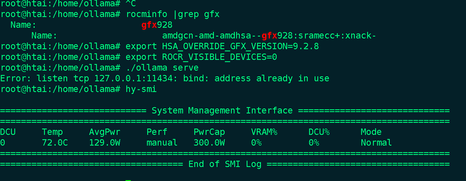Image resolution: width=466 pixels, height=181 pixels.
Task: Click the 'Mode' column header
Action: [x=371, y=132]
